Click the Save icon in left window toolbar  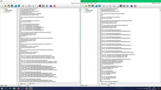[9, 6]
